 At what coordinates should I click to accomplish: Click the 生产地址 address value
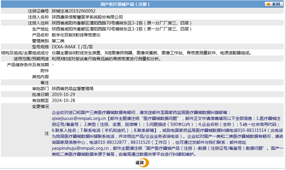pos(122,29)
